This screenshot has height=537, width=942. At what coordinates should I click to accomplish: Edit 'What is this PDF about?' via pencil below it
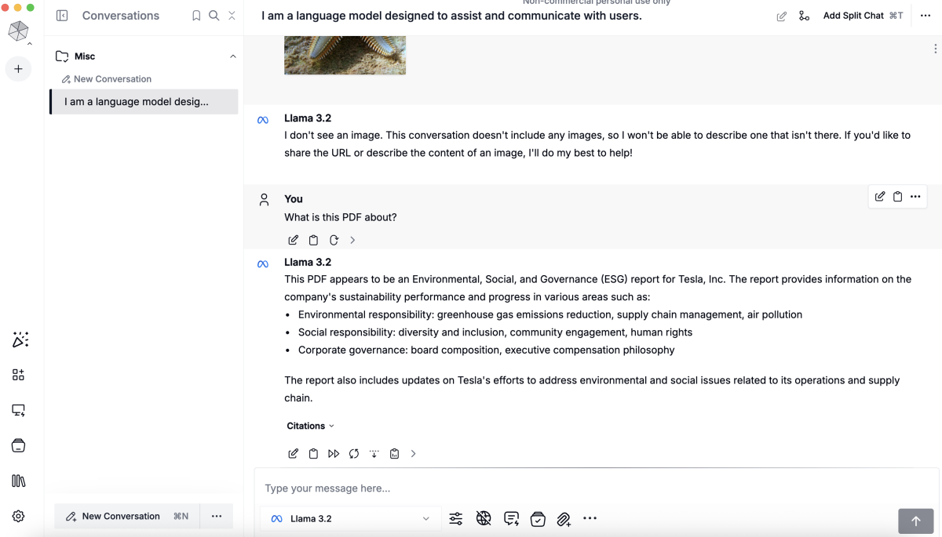[x=293, y=240]
